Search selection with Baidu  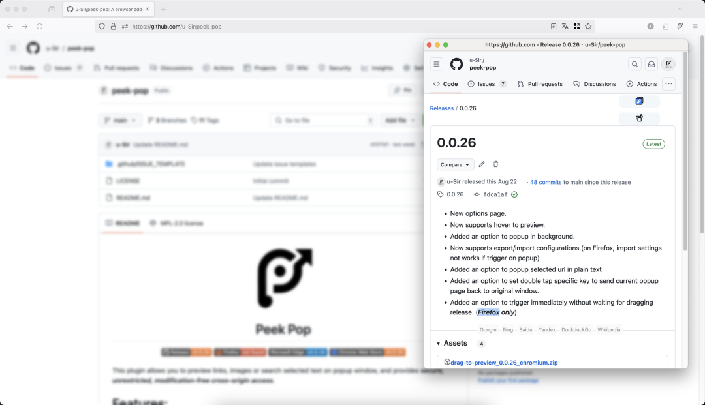pyautogui.click(x=525, y=329)
